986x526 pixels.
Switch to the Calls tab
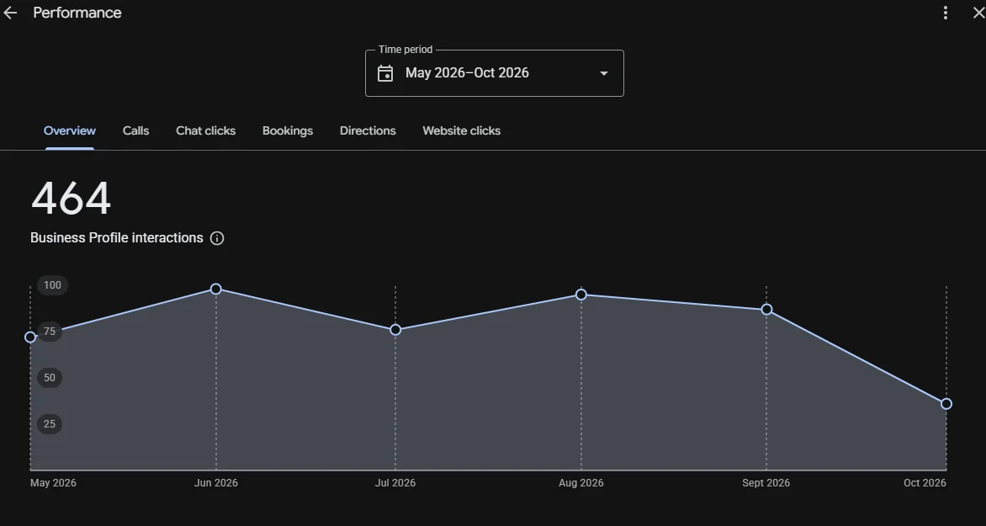135,131
